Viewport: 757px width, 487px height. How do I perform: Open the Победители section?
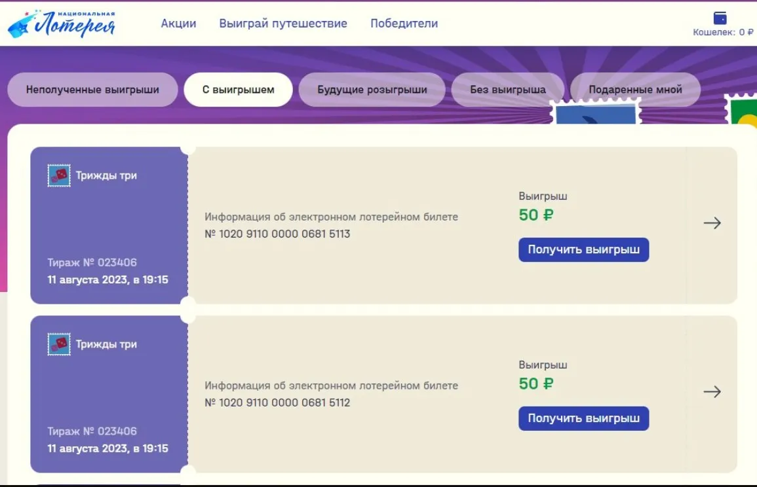pos(404,23)
